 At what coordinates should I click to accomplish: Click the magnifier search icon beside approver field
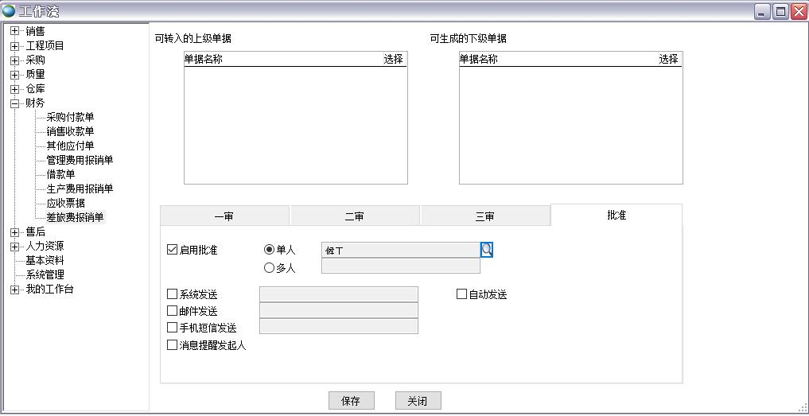(487, 250)
